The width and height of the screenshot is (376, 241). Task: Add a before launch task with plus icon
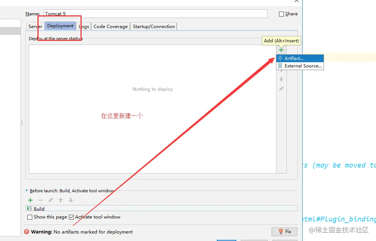click(x=30, y=200)
